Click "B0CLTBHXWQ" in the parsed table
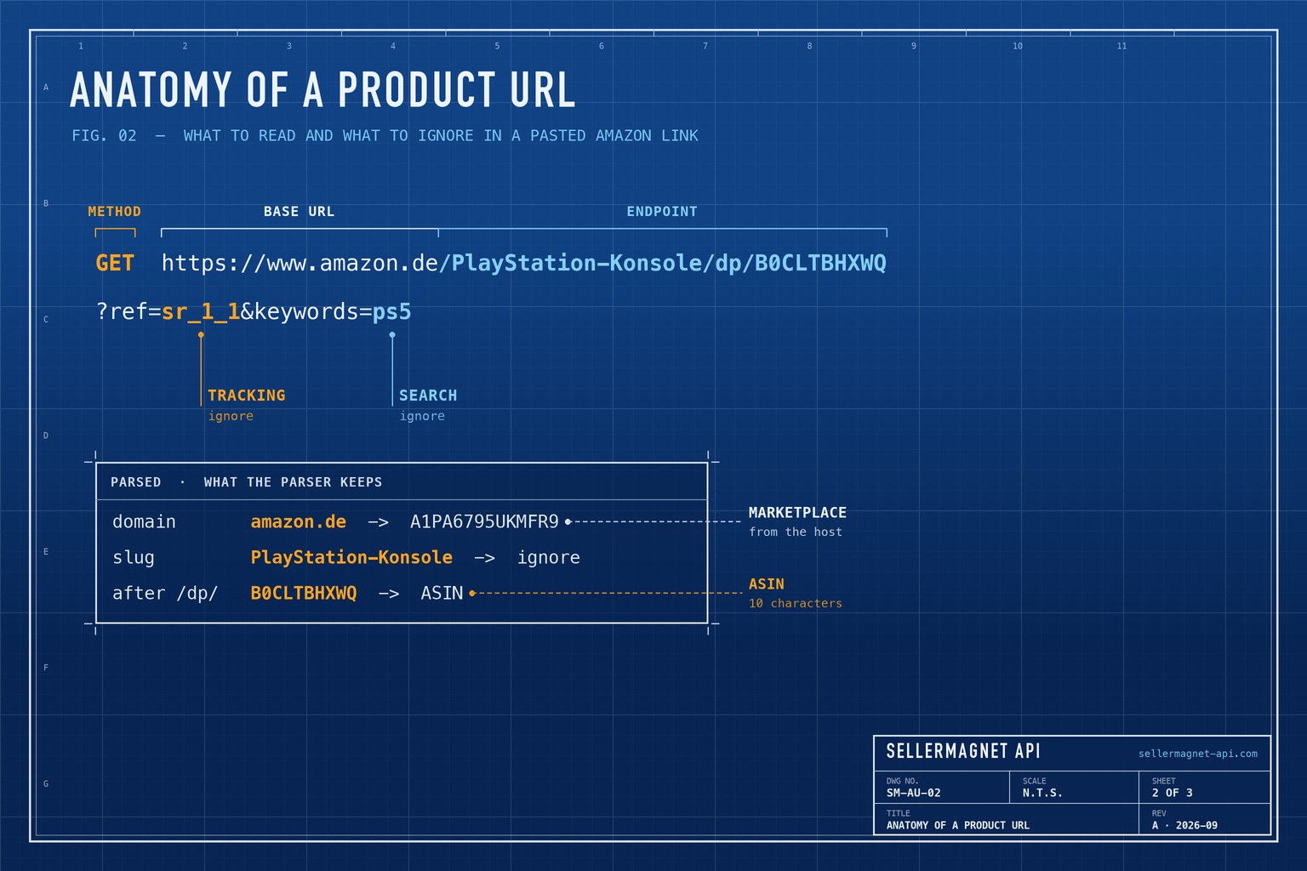Viewport: 1307px width, 871px height. 304,593
